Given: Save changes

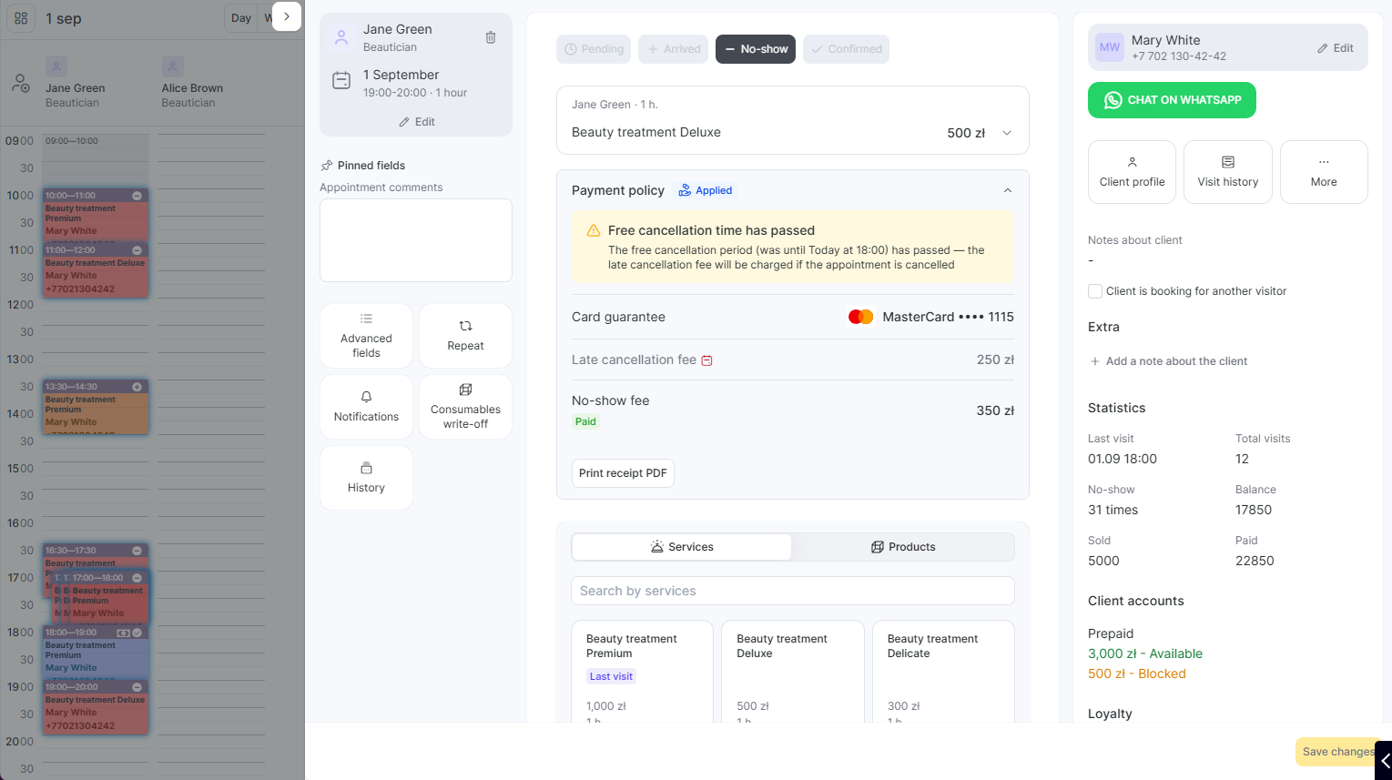Looking at the screenshot, I should point(1337,752).
